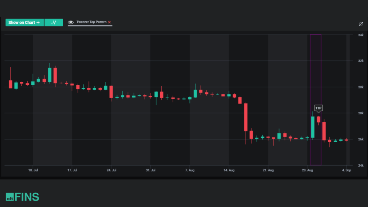Select the Tweezer Top Pattern tab label
This screenshot has height=207, width=368.
click(91, 22)
